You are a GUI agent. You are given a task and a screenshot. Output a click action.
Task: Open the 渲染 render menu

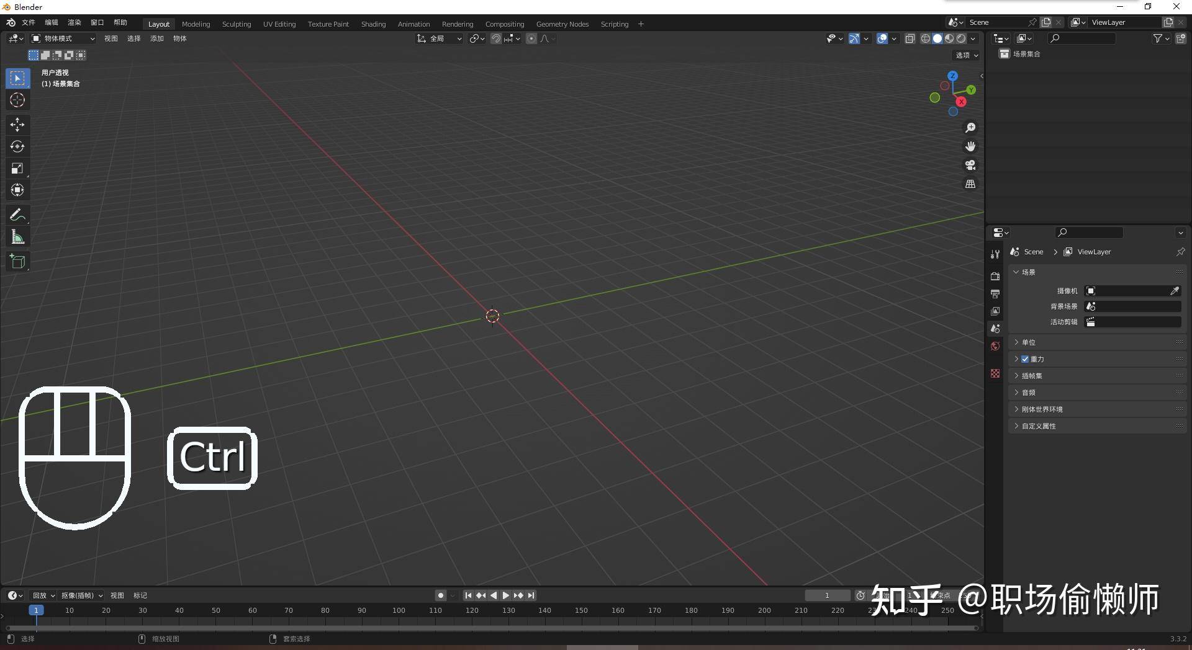click(74, 22)
